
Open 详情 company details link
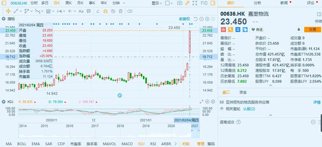[317, 102]
